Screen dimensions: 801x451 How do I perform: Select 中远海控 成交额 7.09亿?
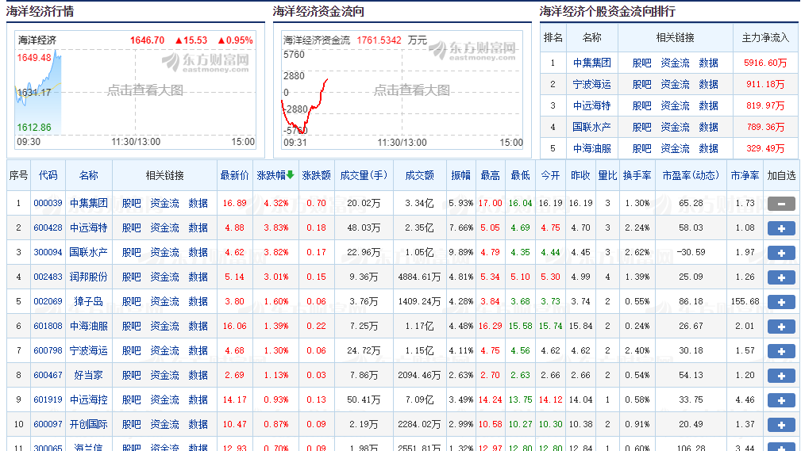[419, 399]
